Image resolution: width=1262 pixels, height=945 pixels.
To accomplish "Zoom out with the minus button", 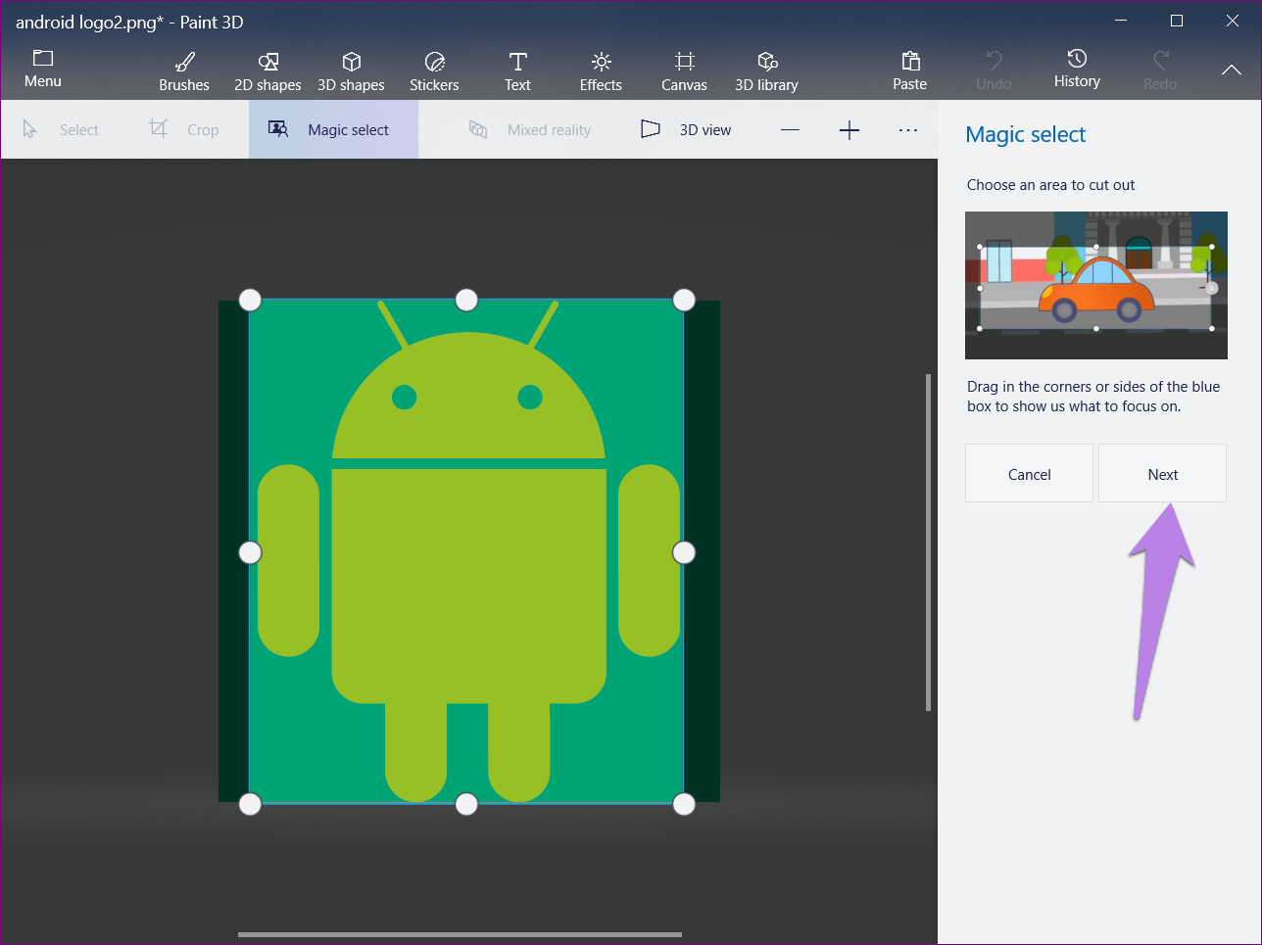I will [x=791, y=130].
